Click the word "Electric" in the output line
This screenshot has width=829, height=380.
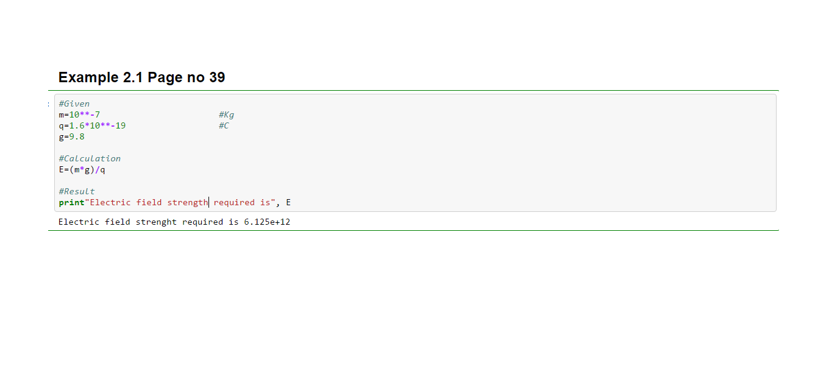coord(79,222)
